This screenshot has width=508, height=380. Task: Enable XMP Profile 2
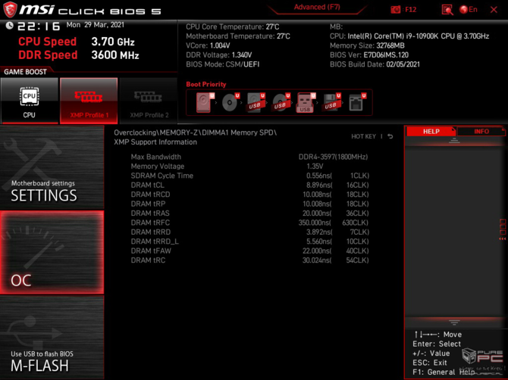[149, 101]
